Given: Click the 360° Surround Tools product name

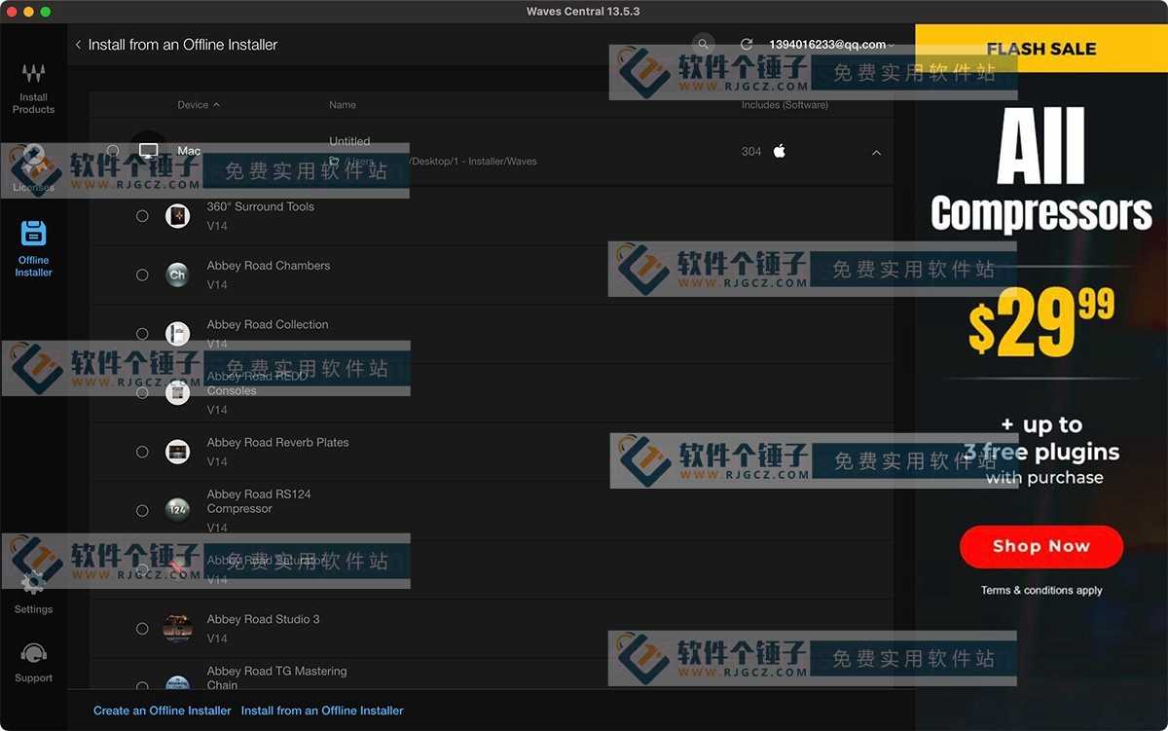Looking at the screenshot, I should point(261,206).
